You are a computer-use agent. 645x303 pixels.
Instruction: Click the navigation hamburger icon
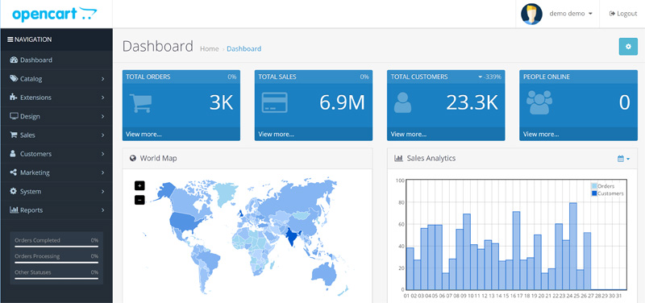coord(10,39)
